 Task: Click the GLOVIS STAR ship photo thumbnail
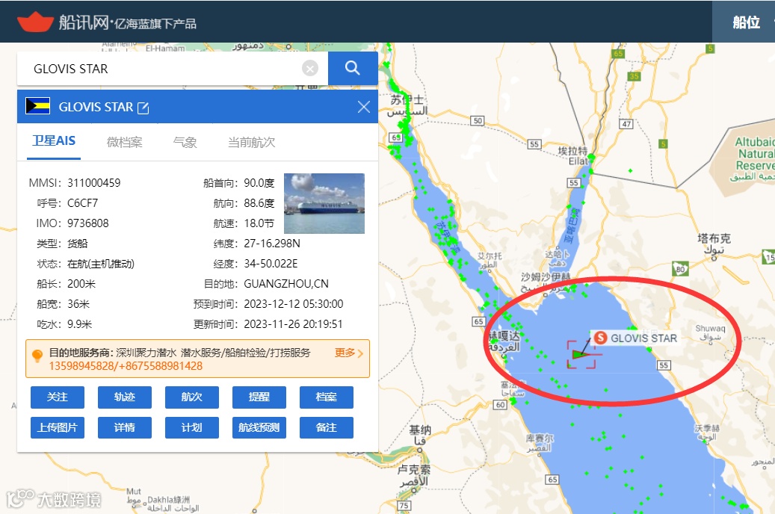[x=324, y=203]
